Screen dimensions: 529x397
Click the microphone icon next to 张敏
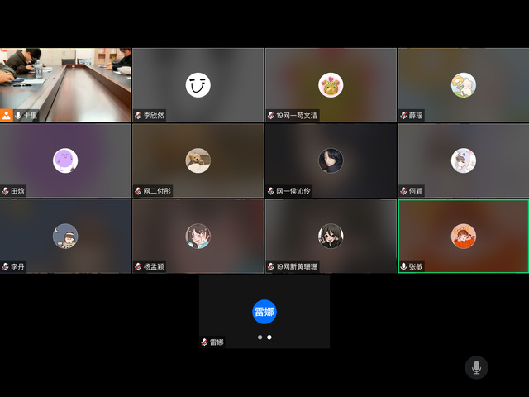(403, 266)
